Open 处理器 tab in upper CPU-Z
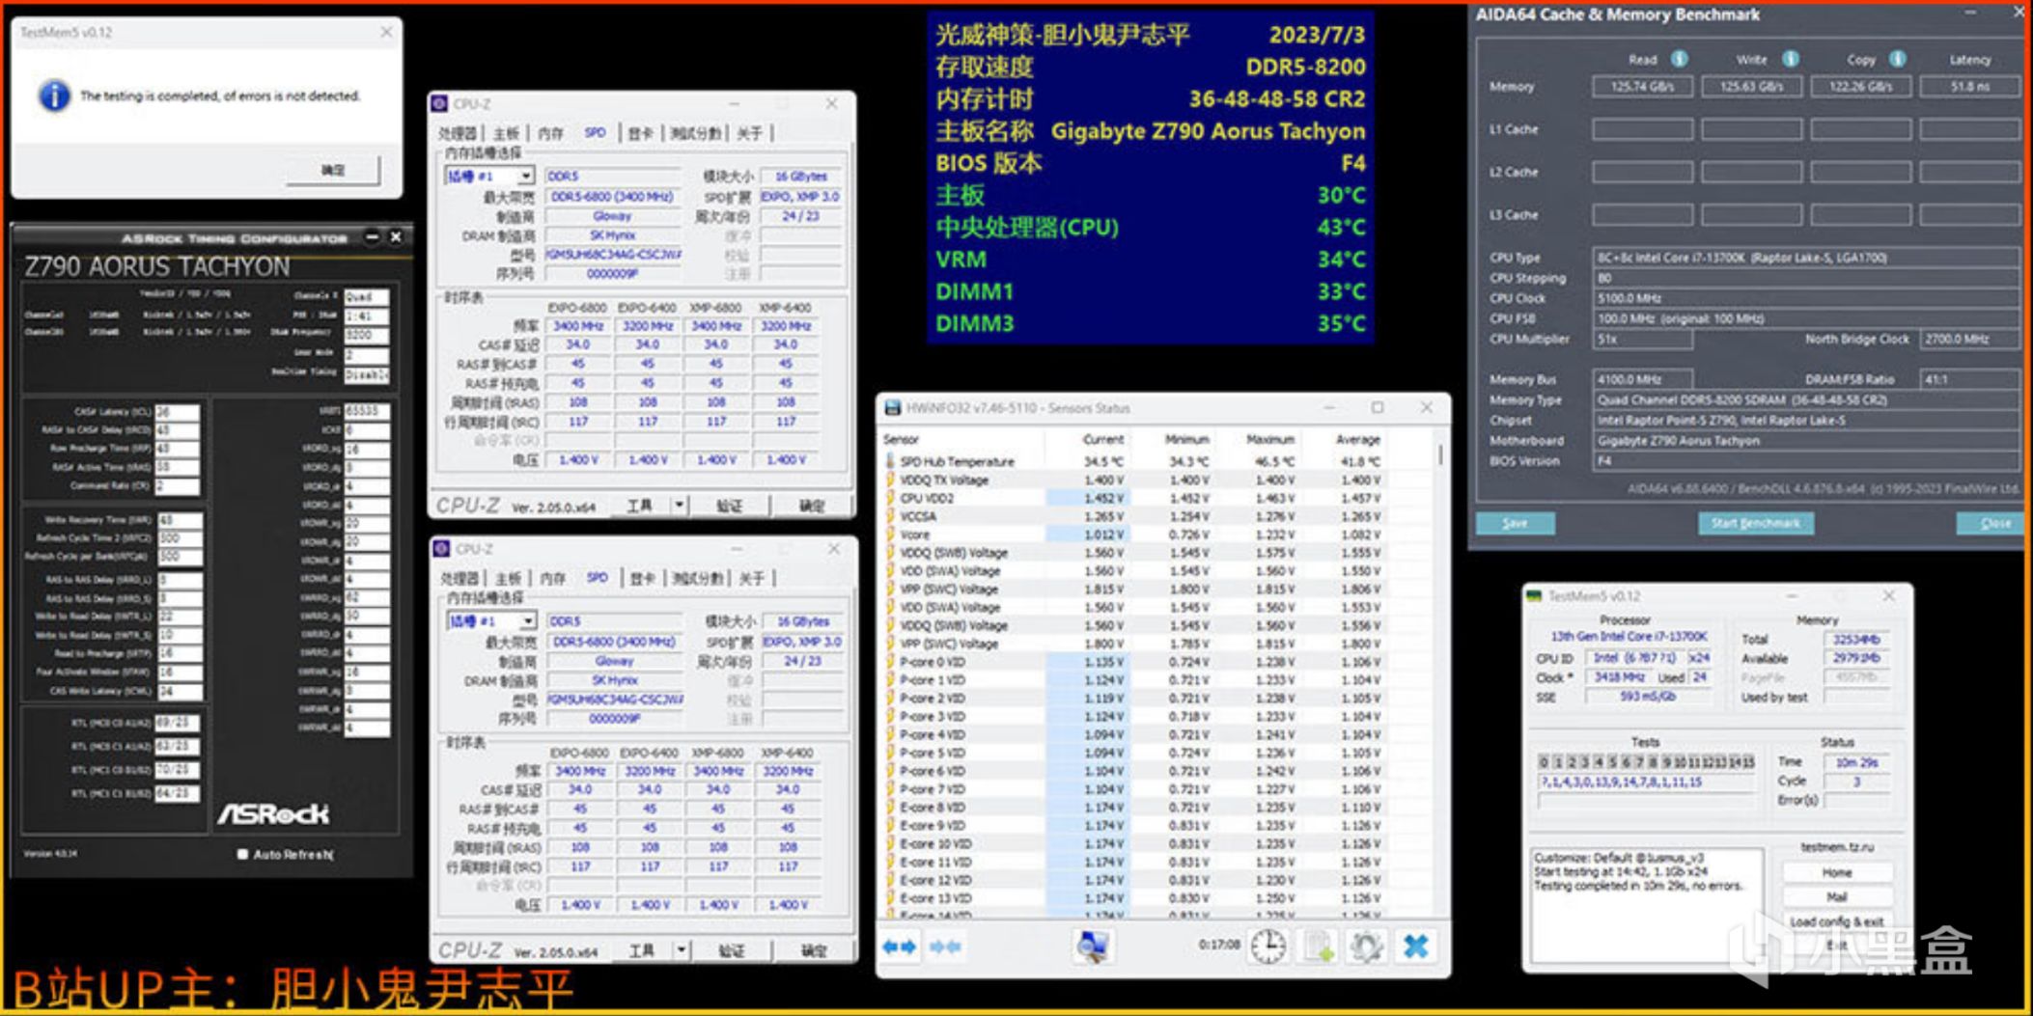Viewport: 2033px width, 1016px height. point(458,133)
